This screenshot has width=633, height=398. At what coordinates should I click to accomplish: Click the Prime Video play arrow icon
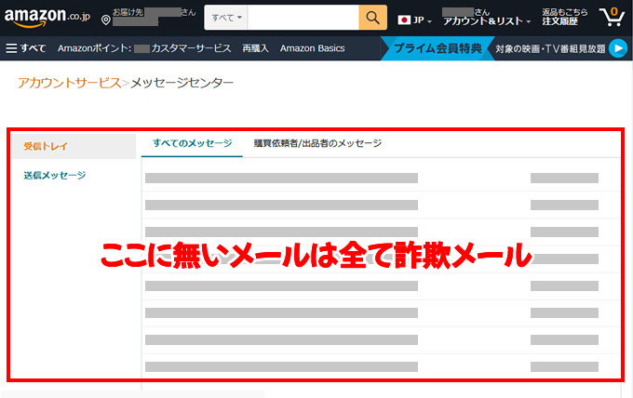[x=618, y=48]
